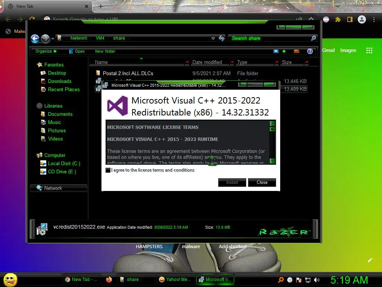Click the Postal.2.Incl.ALL.DLCs folder icon
Viewport: 382px width, 287px height.
[x=98, y=73]
